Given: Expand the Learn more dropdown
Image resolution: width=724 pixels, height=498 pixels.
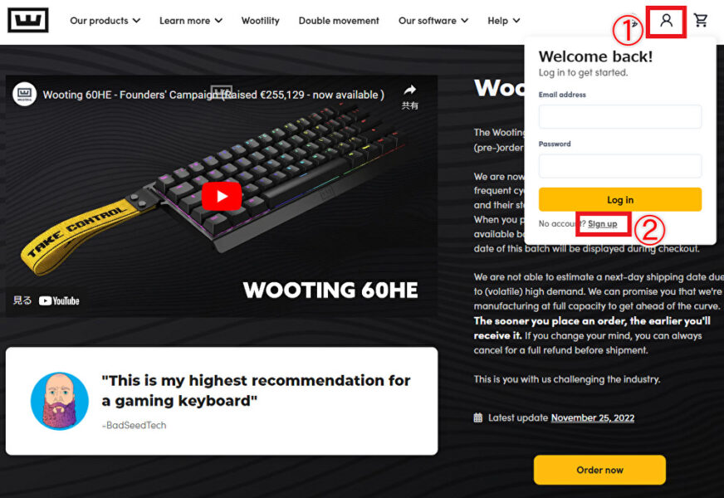Looking at the screenshot, I should (x=191, y=21).
